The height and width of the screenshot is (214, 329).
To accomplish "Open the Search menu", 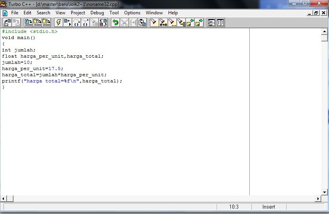I will click(x=43, y=13).
